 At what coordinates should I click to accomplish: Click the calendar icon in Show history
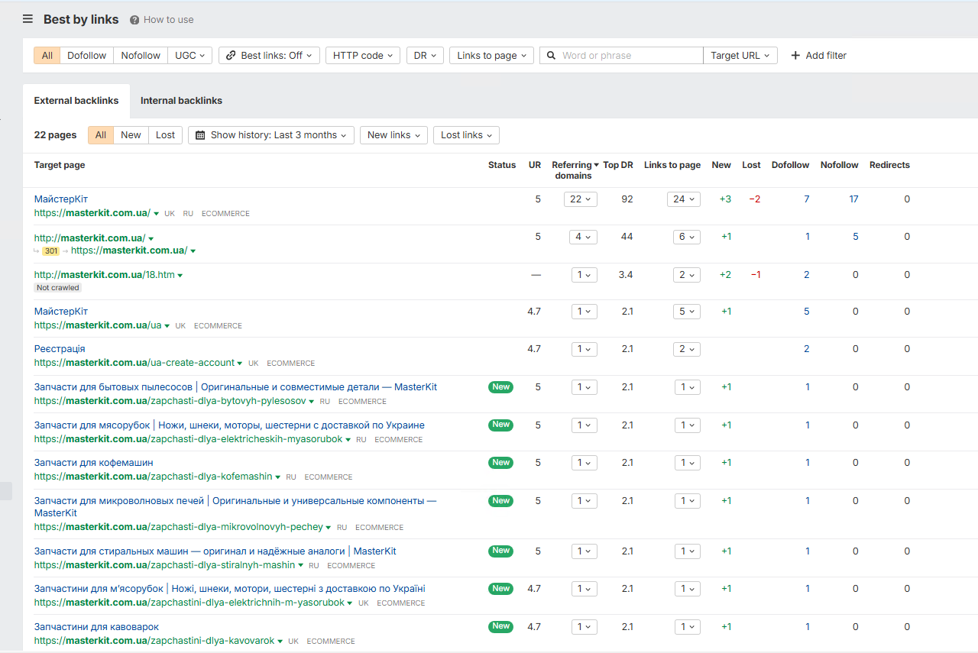(x=200, y=135)
